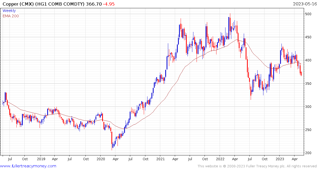The image size is (317, 170).
Task: Select the EMA 200 indicator label
Action: [x=11, y=16]
